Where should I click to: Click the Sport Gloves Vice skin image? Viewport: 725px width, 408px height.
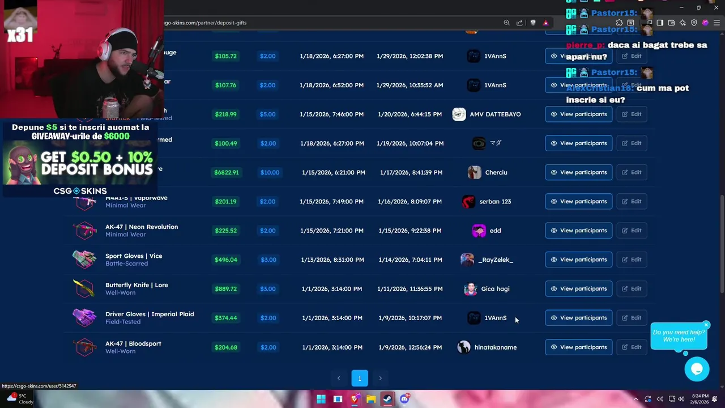[x=84, y=260]
